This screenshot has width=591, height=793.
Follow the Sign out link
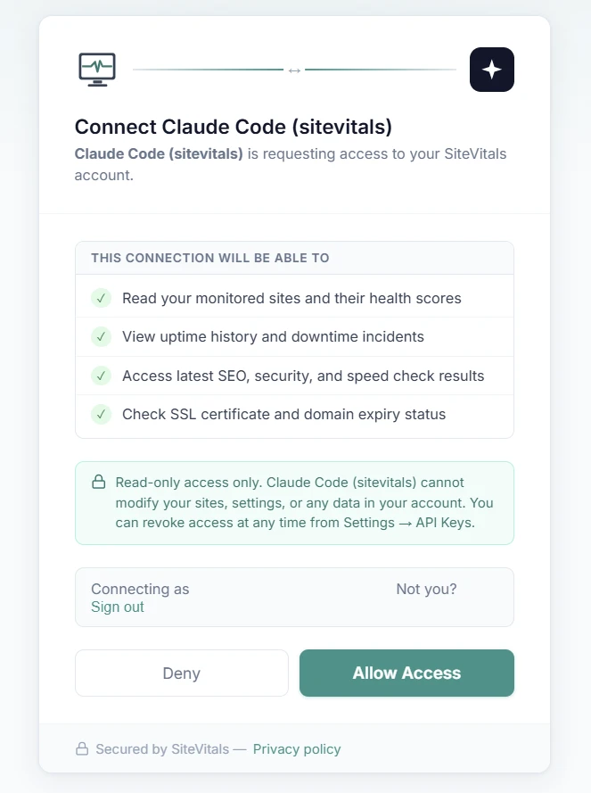coord(118,607)
